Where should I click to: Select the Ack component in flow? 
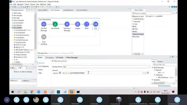point(96,24)
